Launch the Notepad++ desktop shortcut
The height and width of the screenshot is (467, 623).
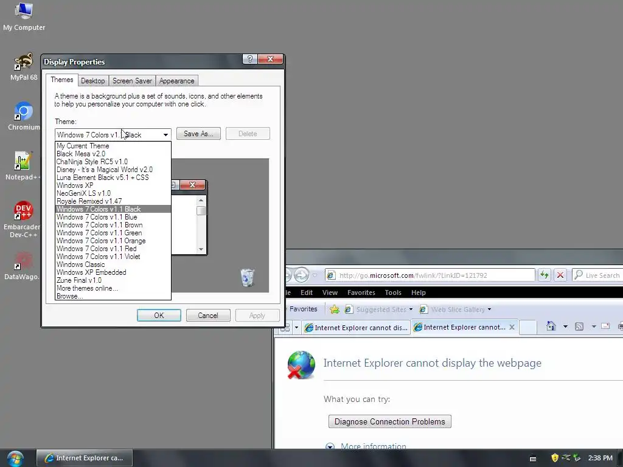point(23,165)
